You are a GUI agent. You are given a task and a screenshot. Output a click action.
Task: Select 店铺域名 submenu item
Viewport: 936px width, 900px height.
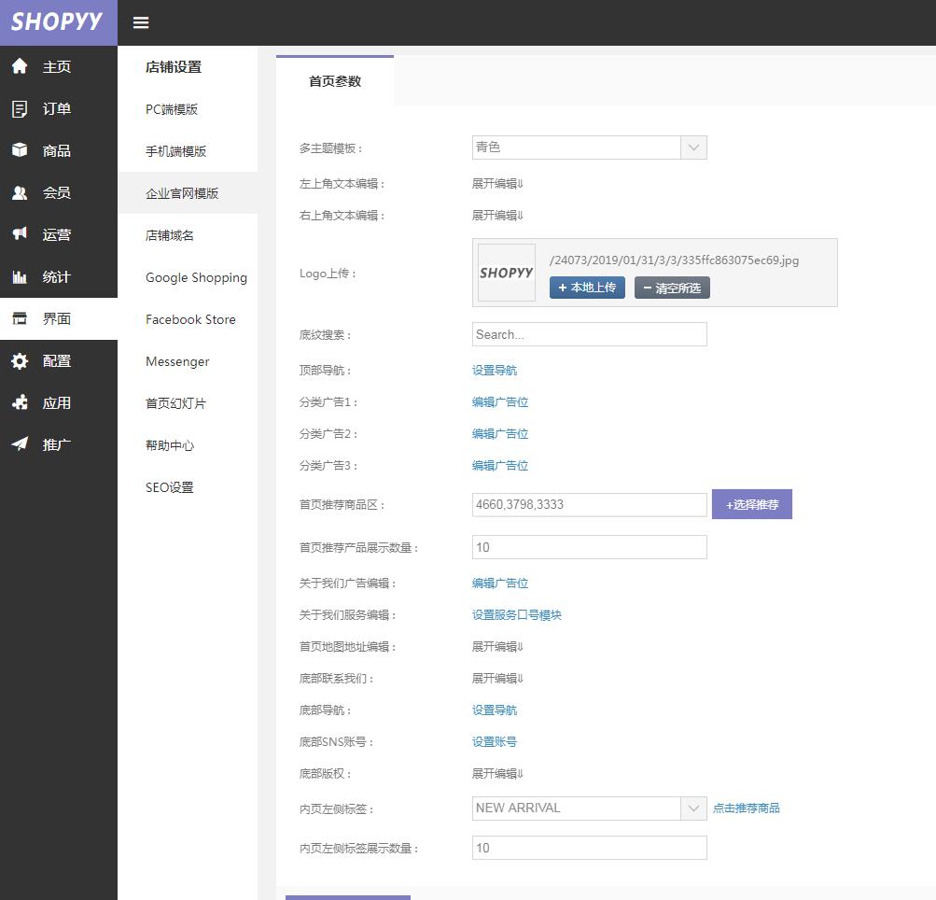188,235
